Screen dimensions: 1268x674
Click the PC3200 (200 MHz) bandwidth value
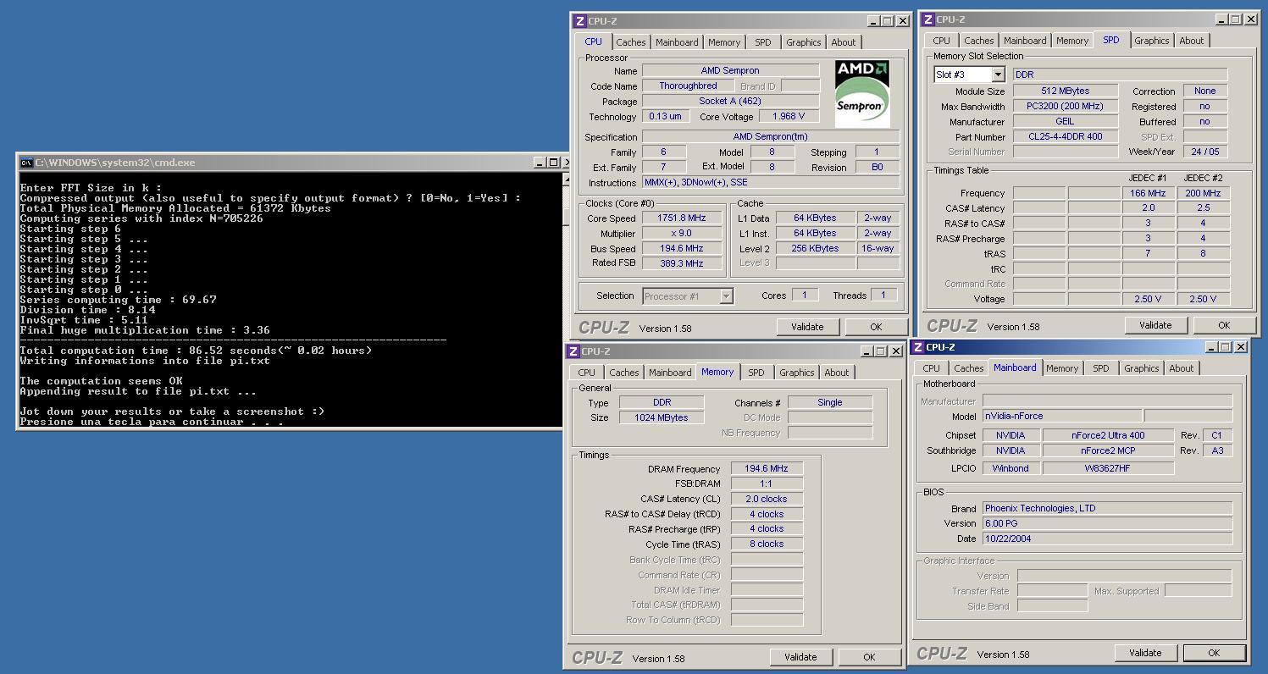click(1065, 106)
